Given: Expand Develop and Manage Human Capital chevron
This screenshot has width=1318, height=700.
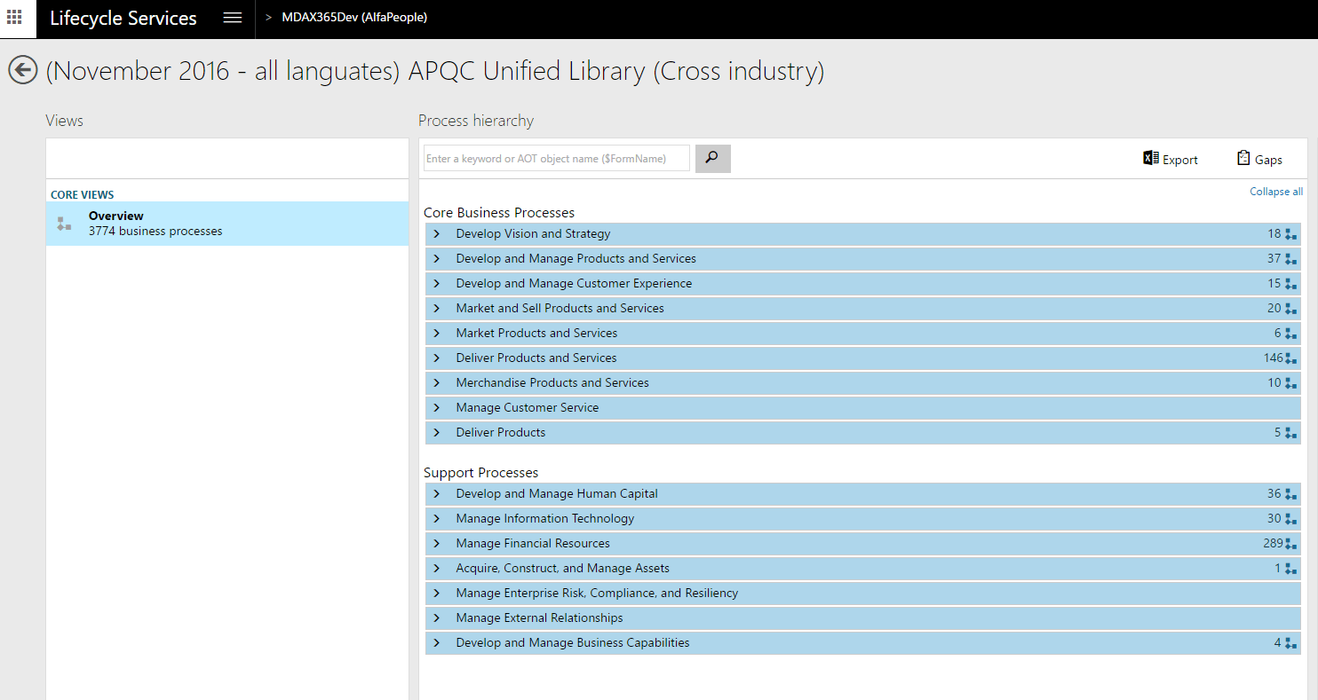Looking at the screenshot, I should (x=437, y=494).
